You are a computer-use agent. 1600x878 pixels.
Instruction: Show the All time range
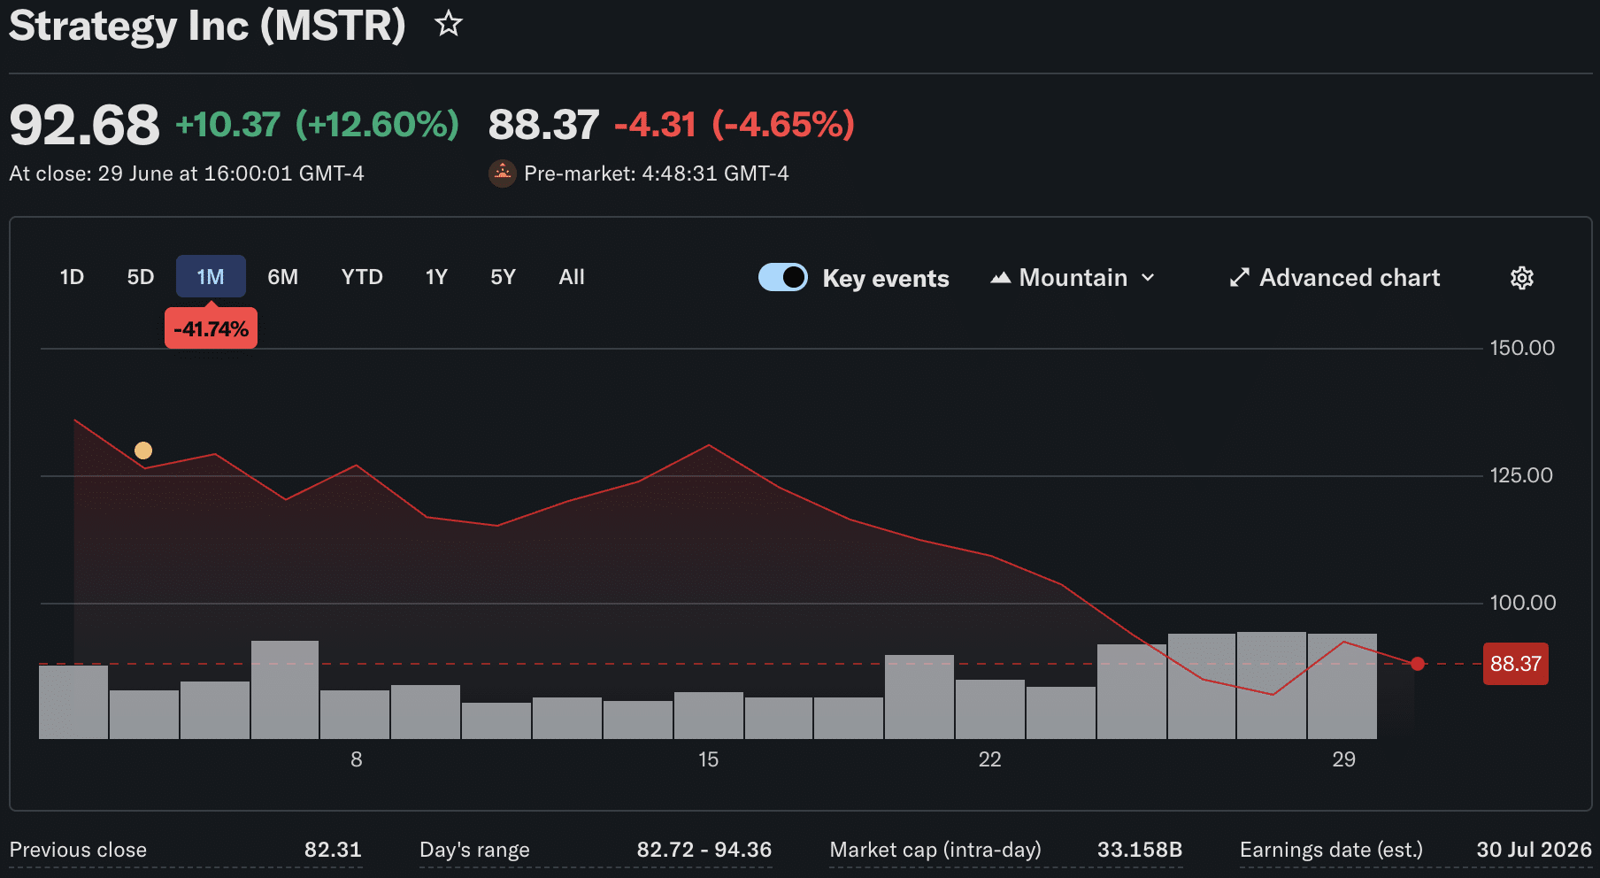pos(572,277)
